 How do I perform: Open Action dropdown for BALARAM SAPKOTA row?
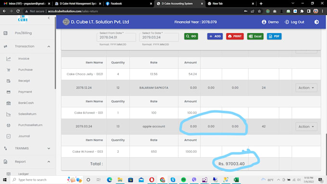click(x=306, y=88)
